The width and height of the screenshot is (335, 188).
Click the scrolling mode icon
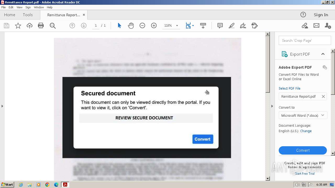[x=203, y=26]
